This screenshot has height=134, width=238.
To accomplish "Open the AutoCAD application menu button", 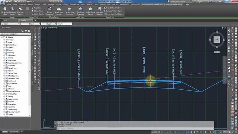I will click(2, 3).
